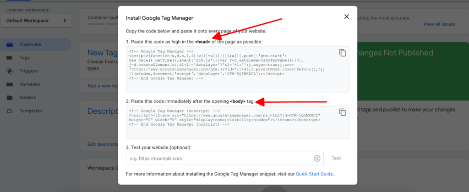
Task: Click the 'Install Google Tag Manager' title
Action: (160, 18)
